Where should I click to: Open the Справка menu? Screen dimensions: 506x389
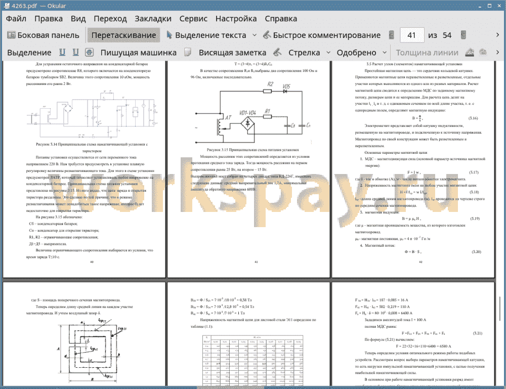(281, 19)
